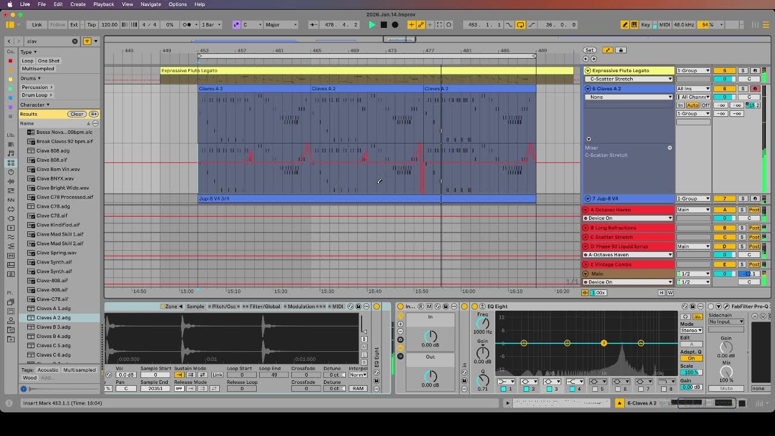Select Claves A 1.adg in results
Viewport: 775px width, 436px height.
53,308
